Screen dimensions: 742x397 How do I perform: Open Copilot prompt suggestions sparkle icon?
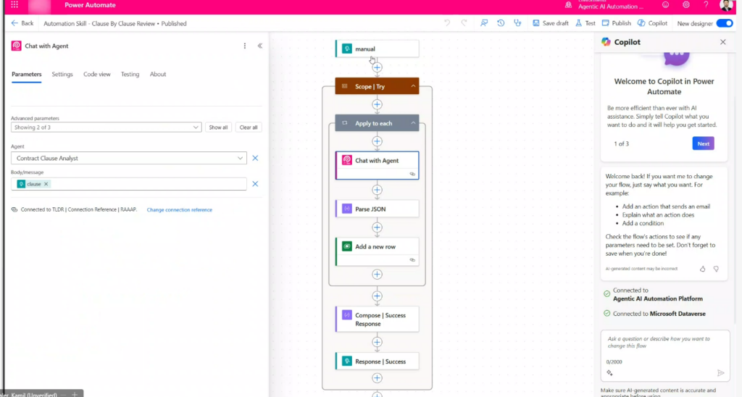pos(609,373)
